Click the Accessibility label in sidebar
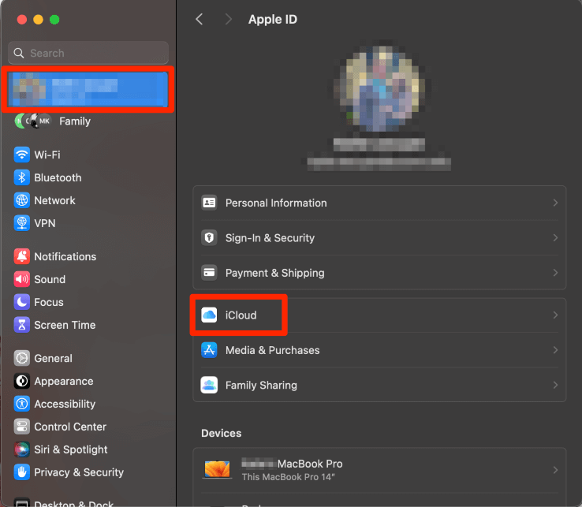Screen dimensions: 582x507 click(x=65, y=404)
